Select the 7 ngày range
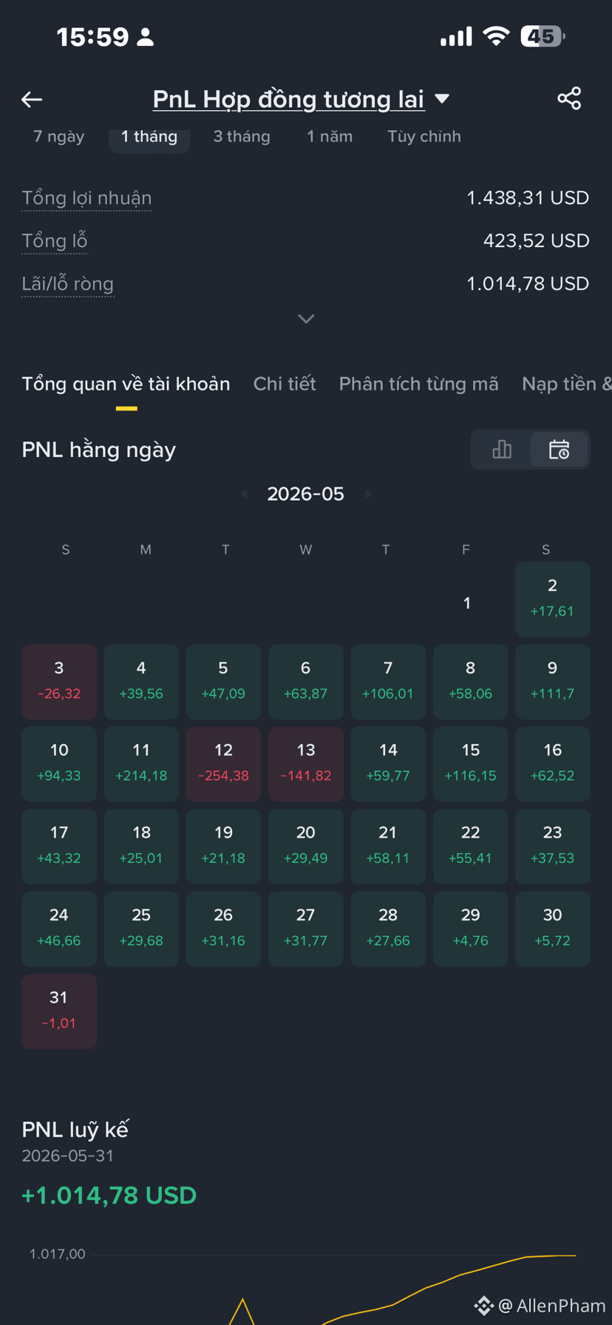Image resolution: width=612 pixels, height=1325 pixels. [59, 137]
